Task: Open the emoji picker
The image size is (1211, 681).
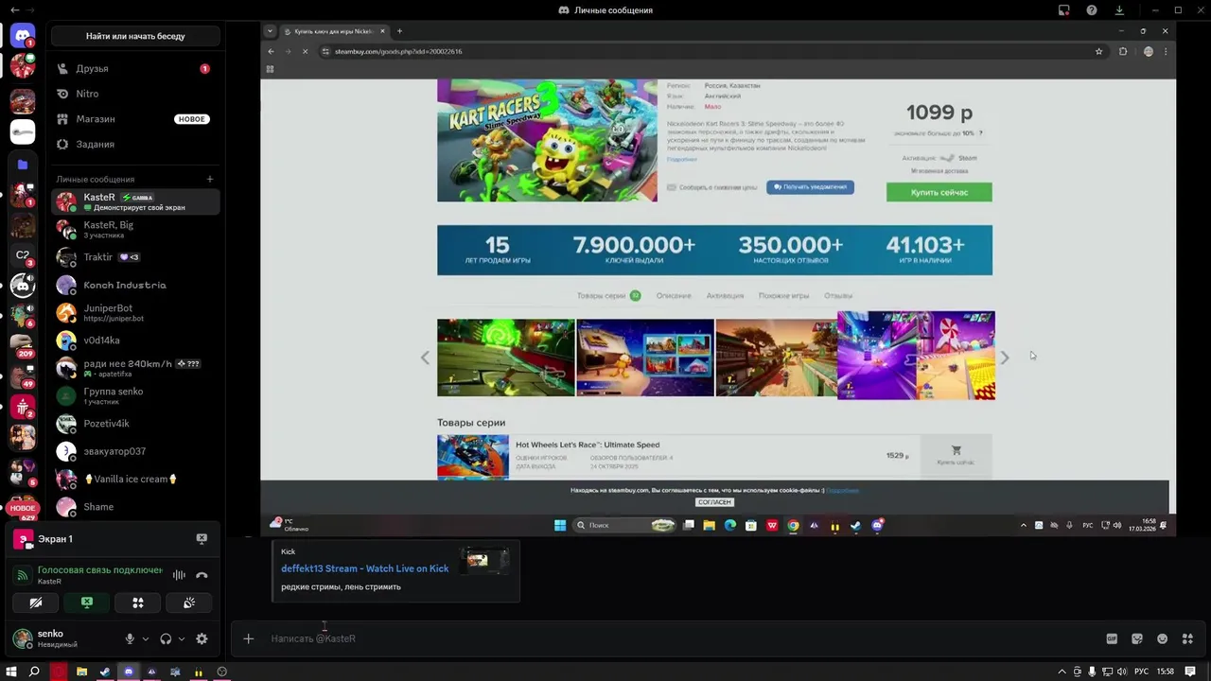Action: coord(1163,638)
